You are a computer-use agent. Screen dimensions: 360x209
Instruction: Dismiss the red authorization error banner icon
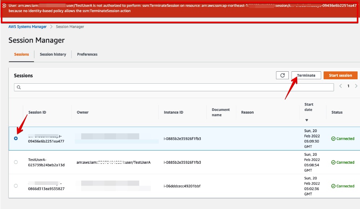pos(4,6)
